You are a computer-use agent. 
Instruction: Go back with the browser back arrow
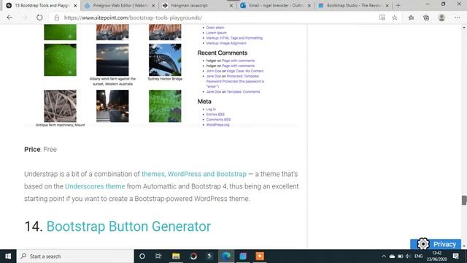pyautogui.click(x=9, y=18)
